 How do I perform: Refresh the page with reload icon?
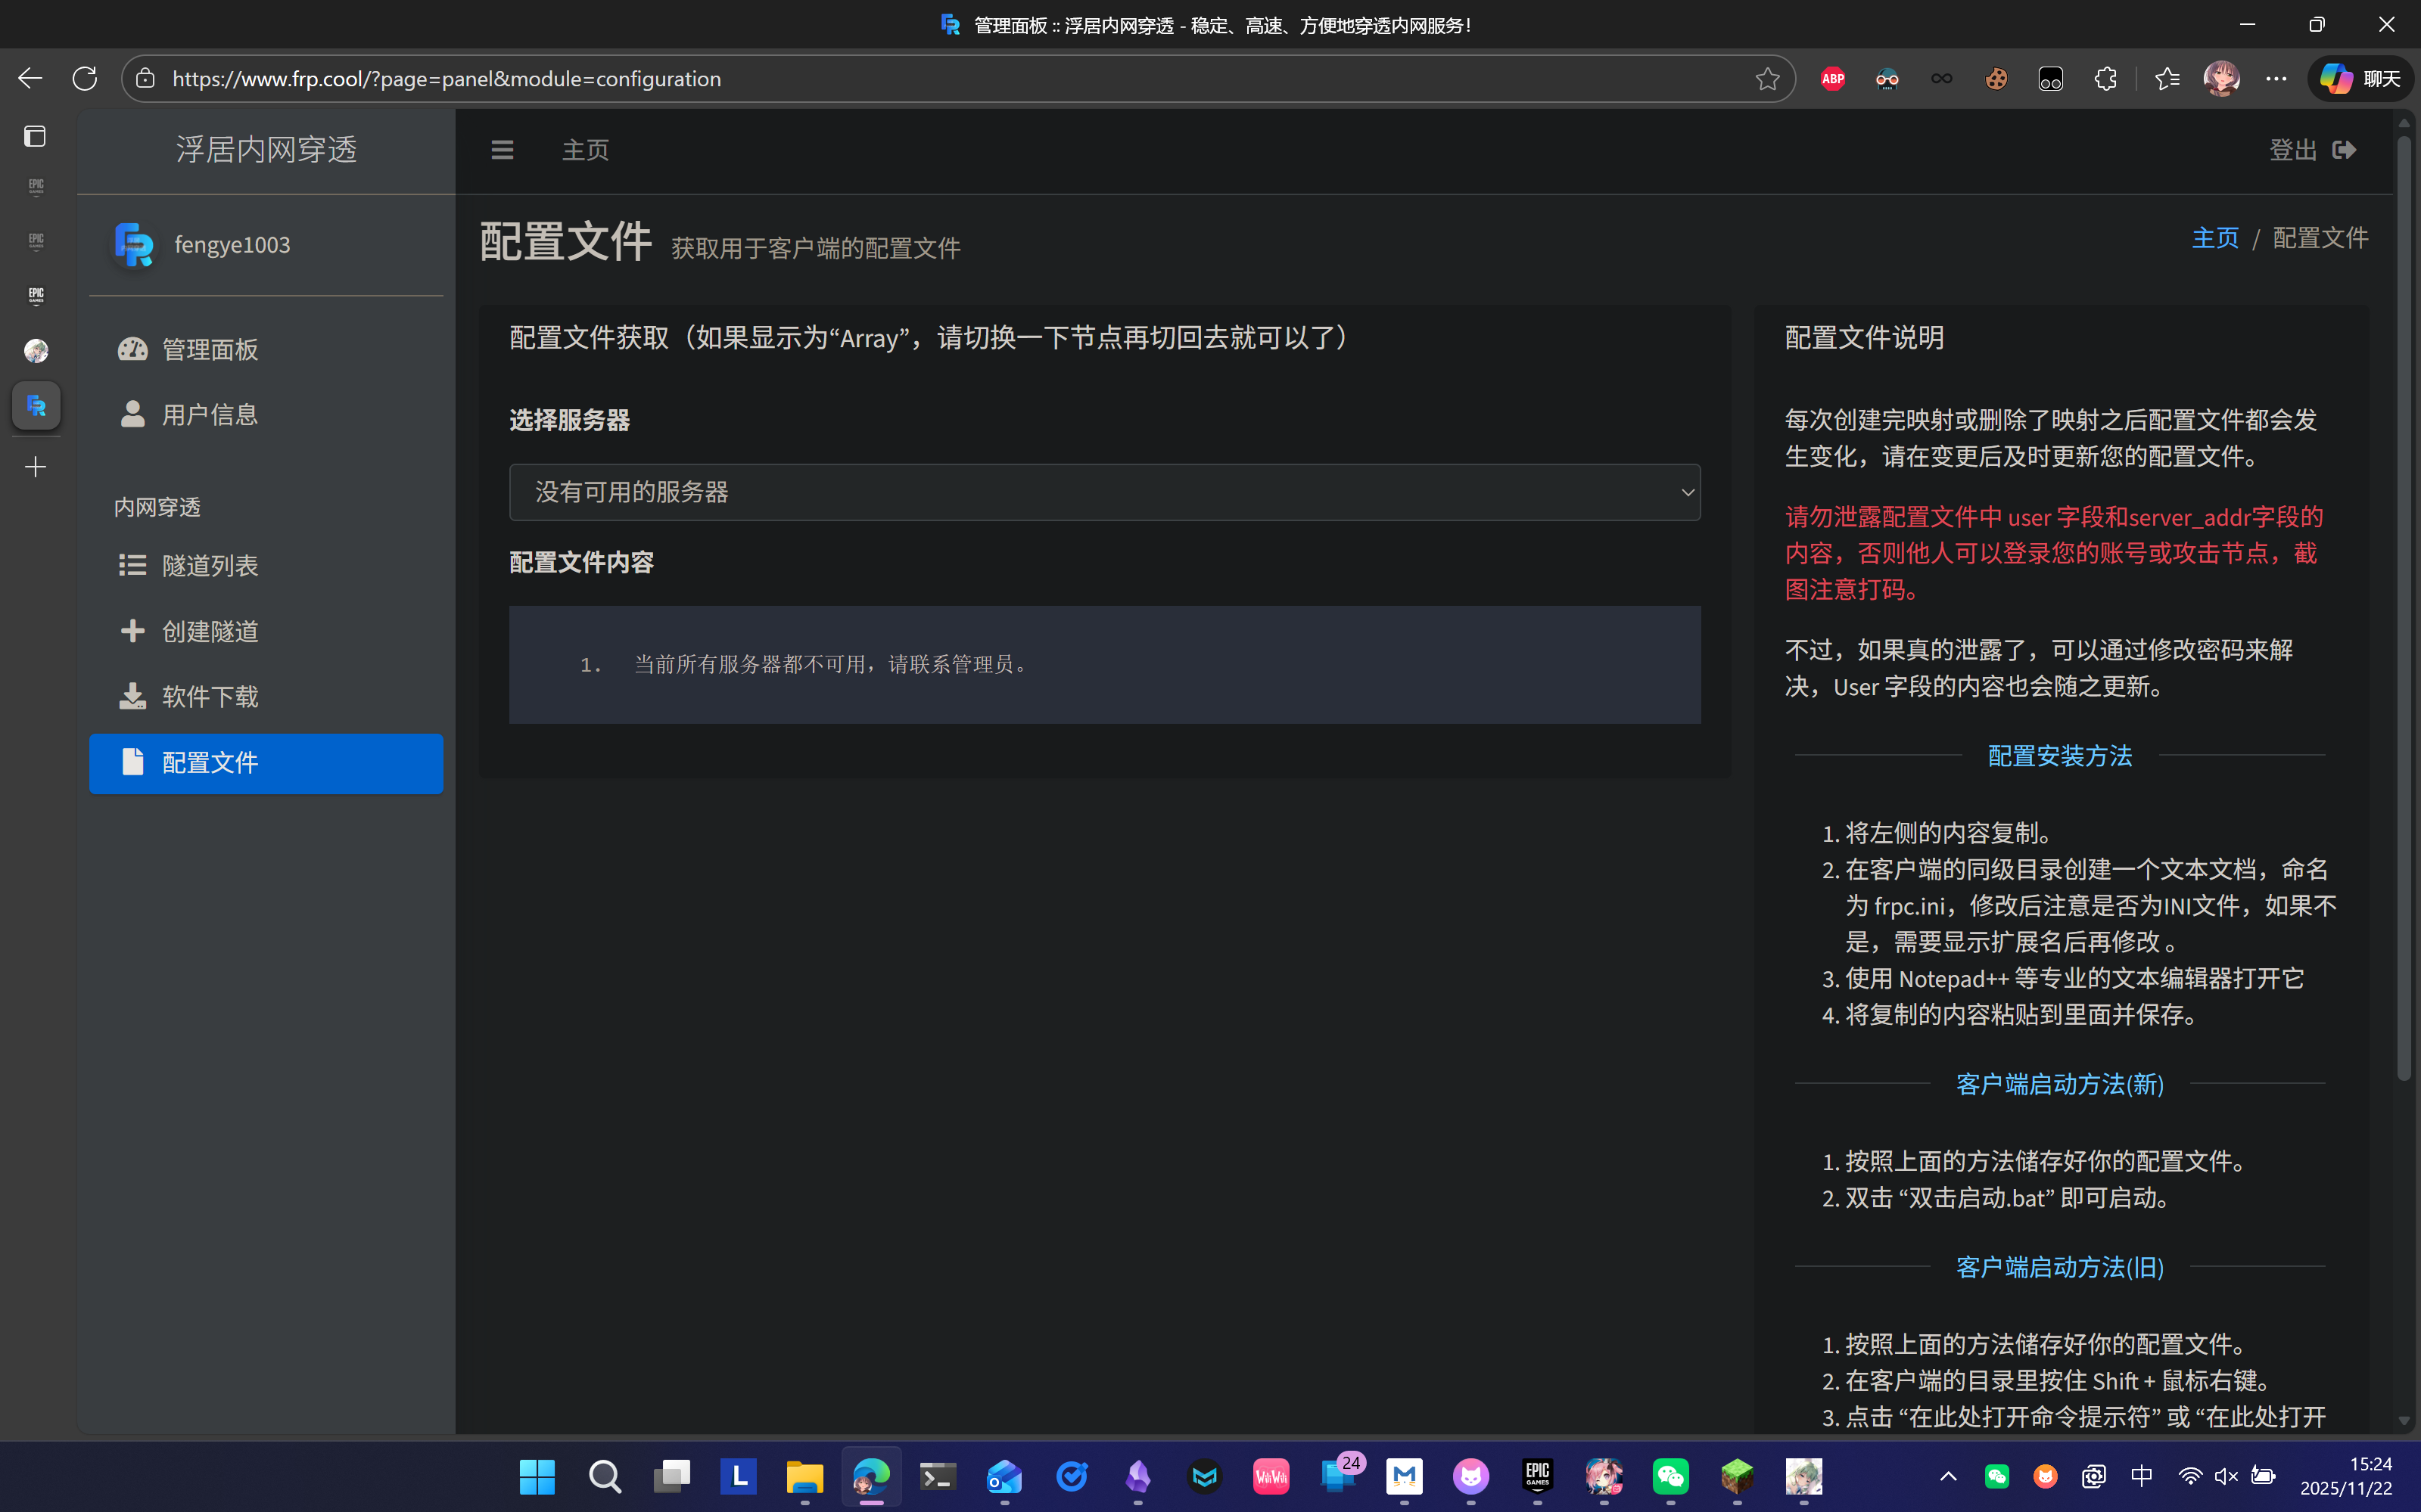point(85,78)
